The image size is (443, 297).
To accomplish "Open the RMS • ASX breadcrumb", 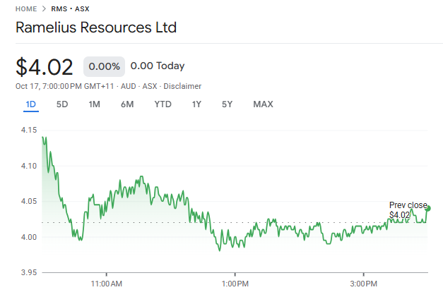I will coord(71,9).
